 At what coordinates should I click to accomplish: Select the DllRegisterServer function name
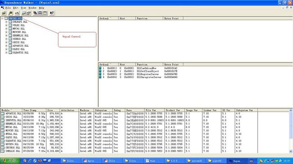[x=148, y=74]
